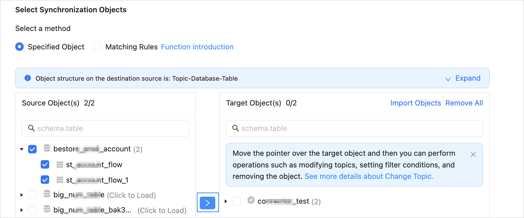Screen dimensions: 524x218
Task: Click the topic icon beside the test topic
Action: (251, 200)
